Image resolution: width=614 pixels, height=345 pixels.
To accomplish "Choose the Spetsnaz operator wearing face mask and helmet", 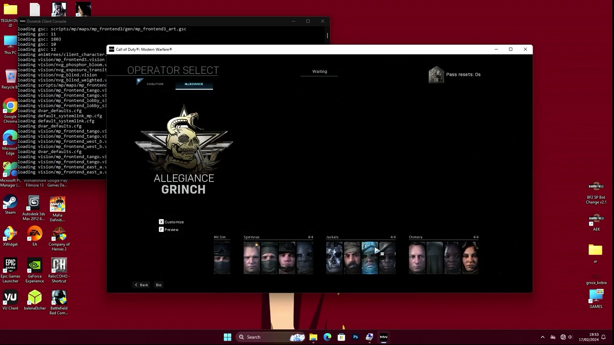I will tap(269, 258).
